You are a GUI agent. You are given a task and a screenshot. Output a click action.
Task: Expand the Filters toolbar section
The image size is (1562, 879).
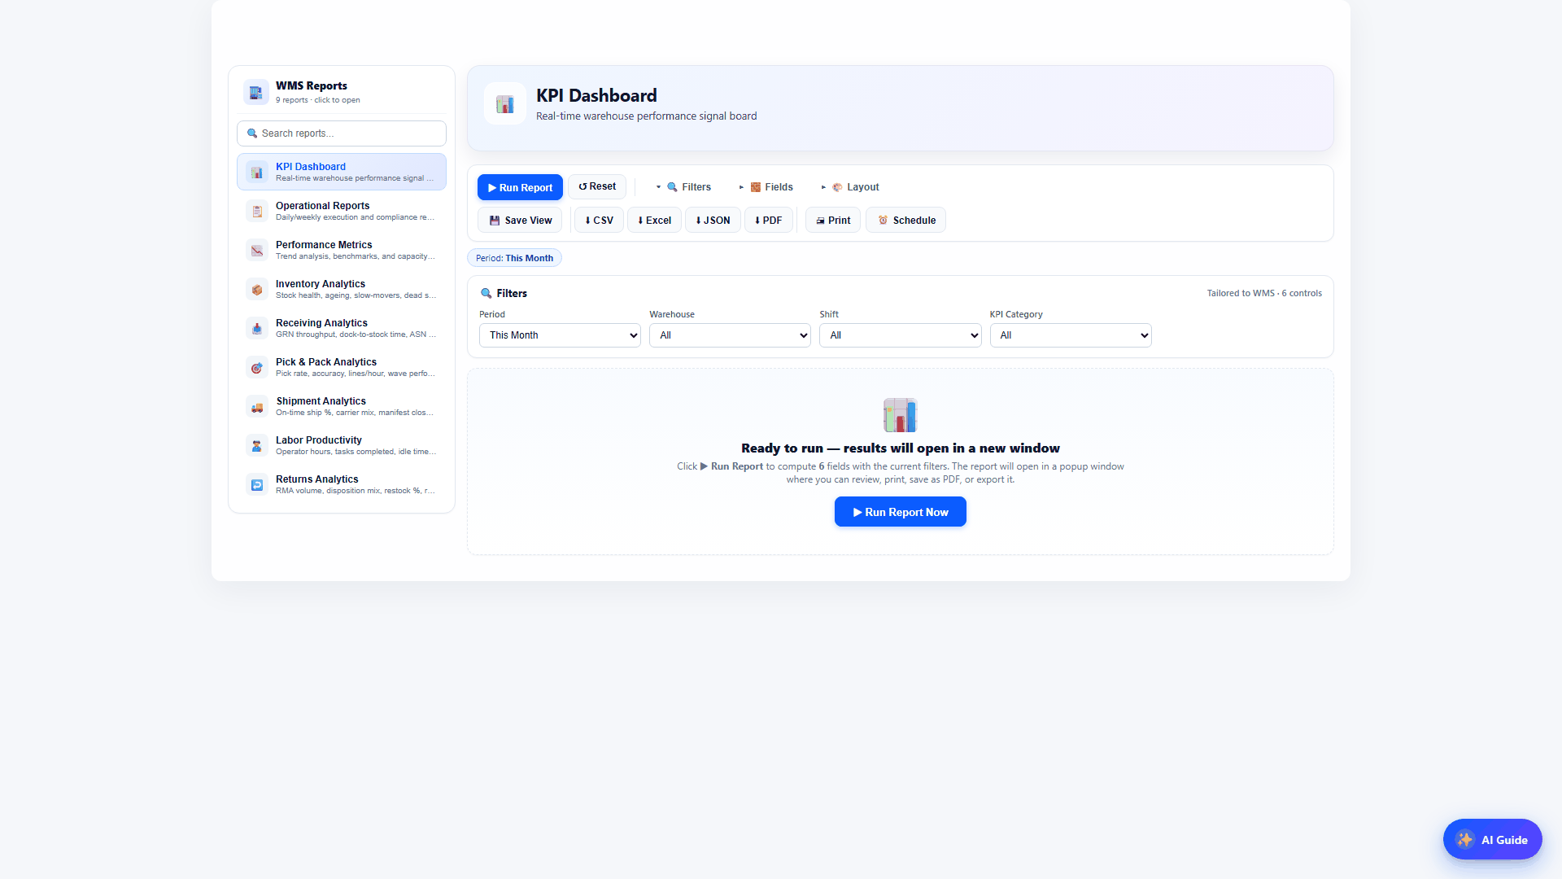pos(683,187)
